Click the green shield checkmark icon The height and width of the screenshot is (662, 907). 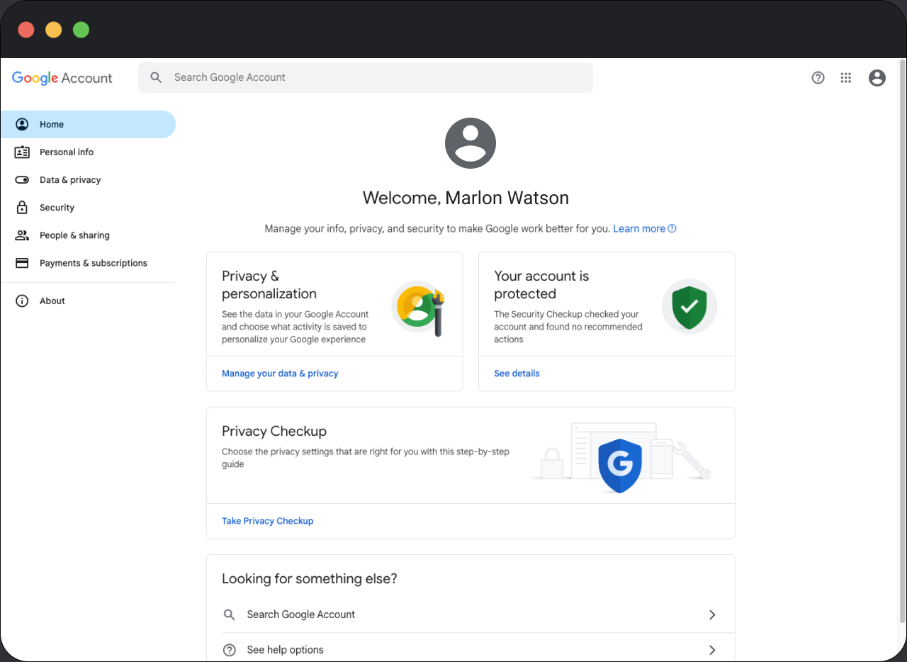coord(689,306)
